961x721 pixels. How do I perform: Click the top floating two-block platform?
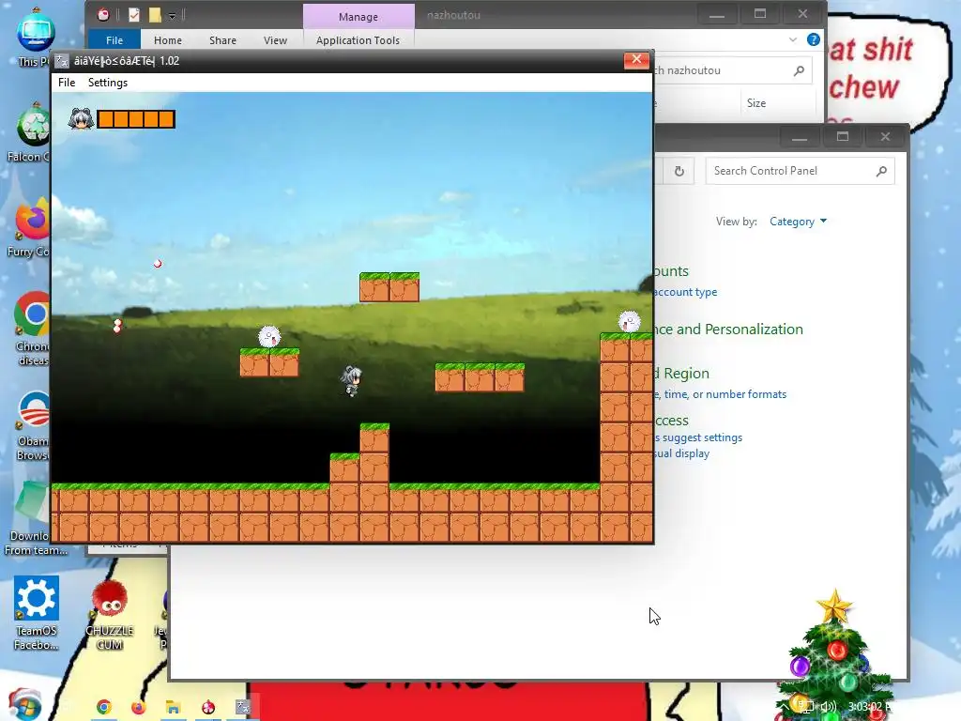[x=389, y=287]
